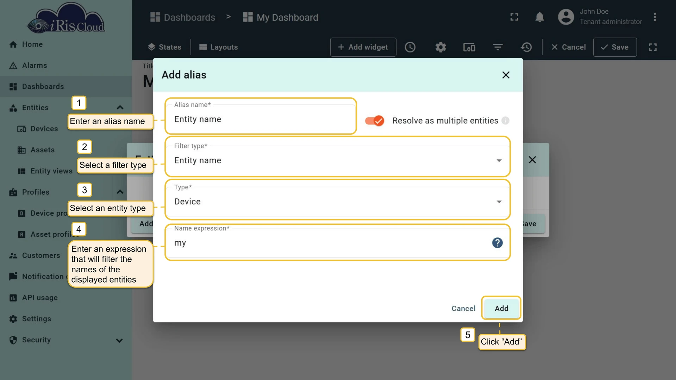Open Entity views in sidebar
The width and height of the screenshot is (676, 380).
(x=45, y=171)
